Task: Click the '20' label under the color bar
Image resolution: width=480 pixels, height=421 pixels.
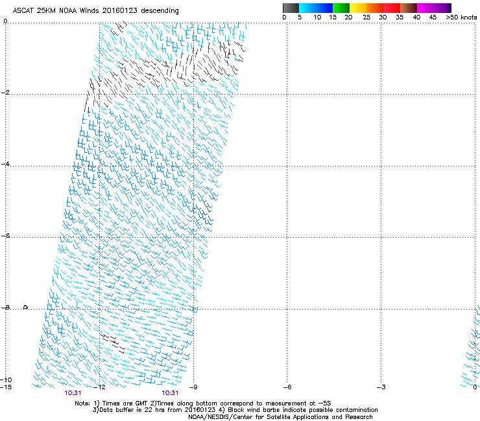Action: tap(348, 17)
